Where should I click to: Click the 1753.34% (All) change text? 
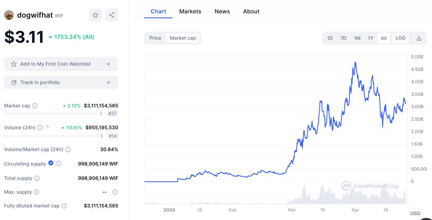pyautogui.click(x=71, y=37)
